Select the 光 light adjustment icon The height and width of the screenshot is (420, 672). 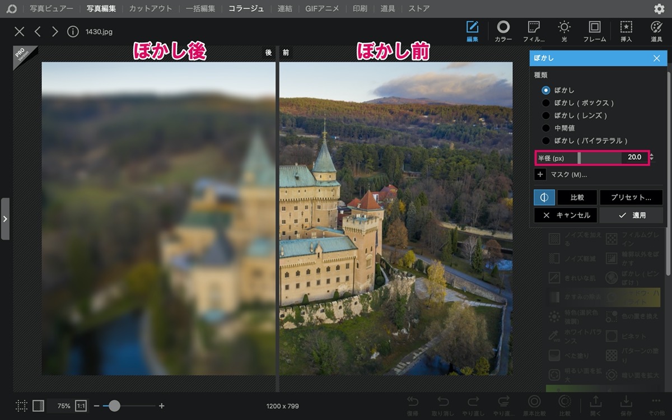564,31
